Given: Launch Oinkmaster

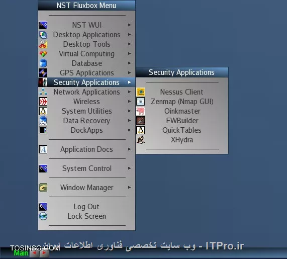Looking at the screenshot, I should 182,111.
